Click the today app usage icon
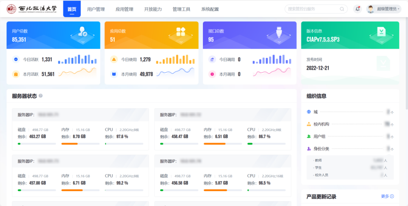Screen dimensions: 408x206 coord(114,59)
